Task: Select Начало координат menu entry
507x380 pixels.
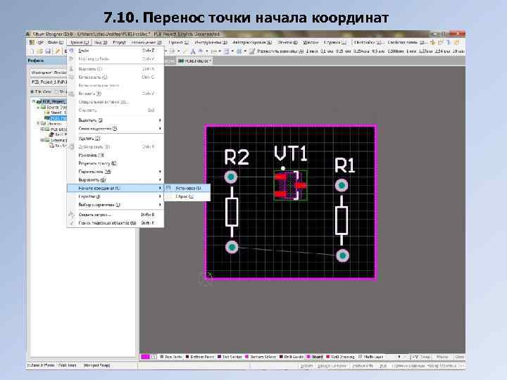Action: pos(115,188)
